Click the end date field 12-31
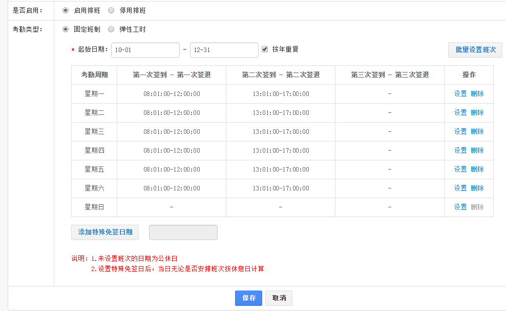Screen dimensions: 506x311 [224, 50]
